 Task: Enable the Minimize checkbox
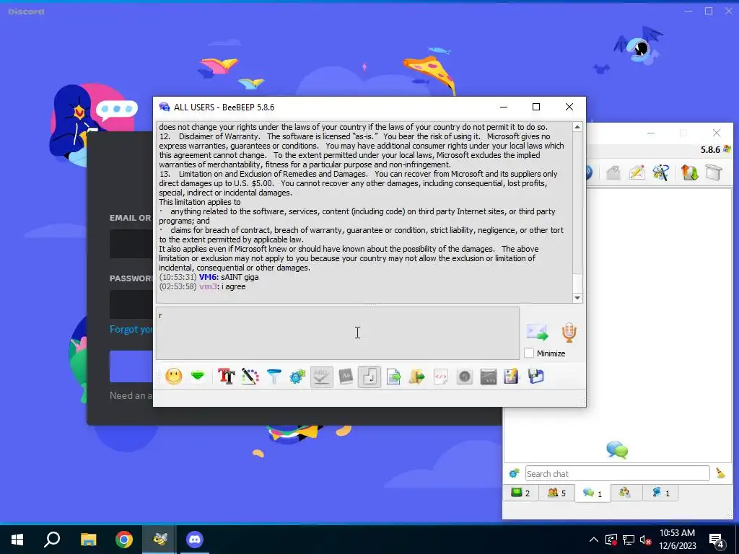click(529, 353)
